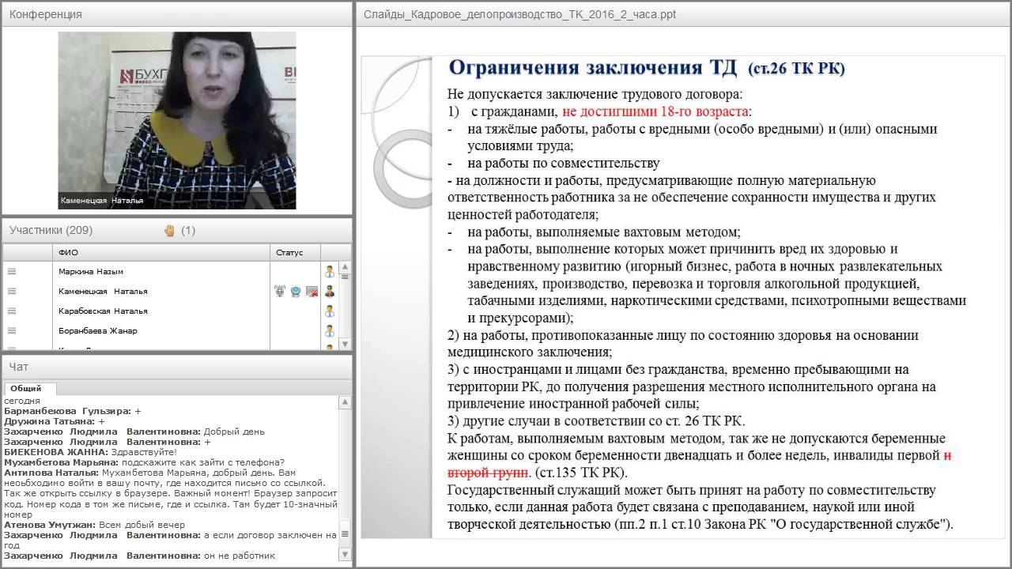Click the Конференция panel title

[45, 14]
